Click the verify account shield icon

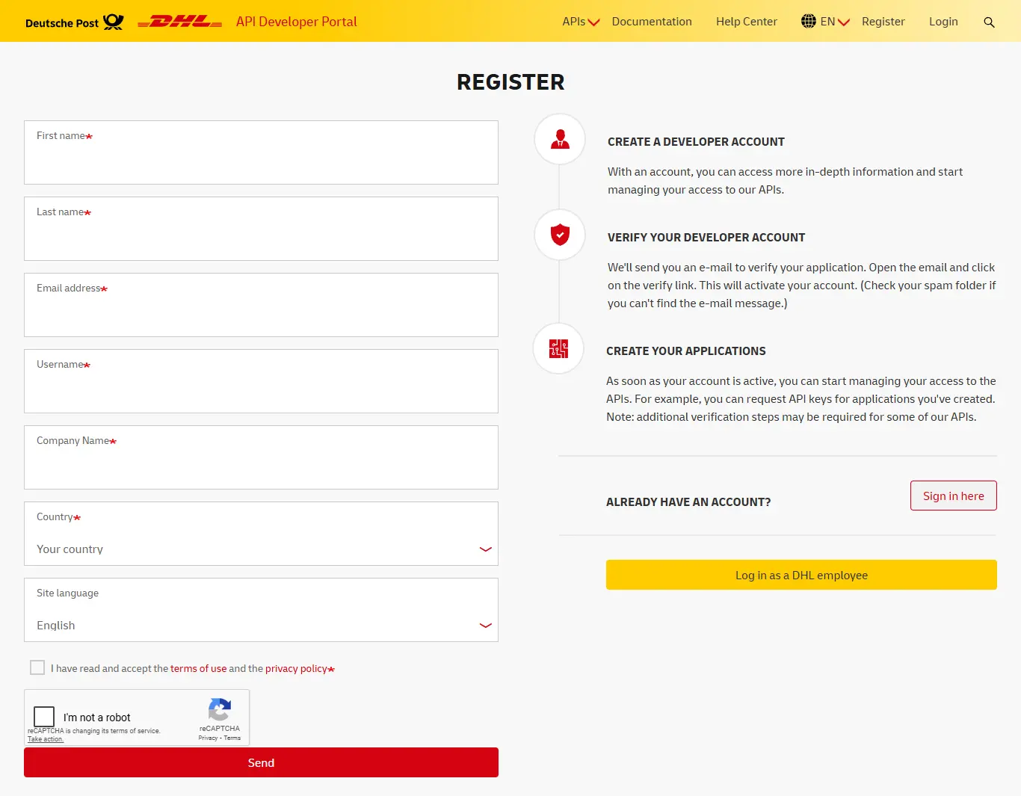tap(560, 235)
